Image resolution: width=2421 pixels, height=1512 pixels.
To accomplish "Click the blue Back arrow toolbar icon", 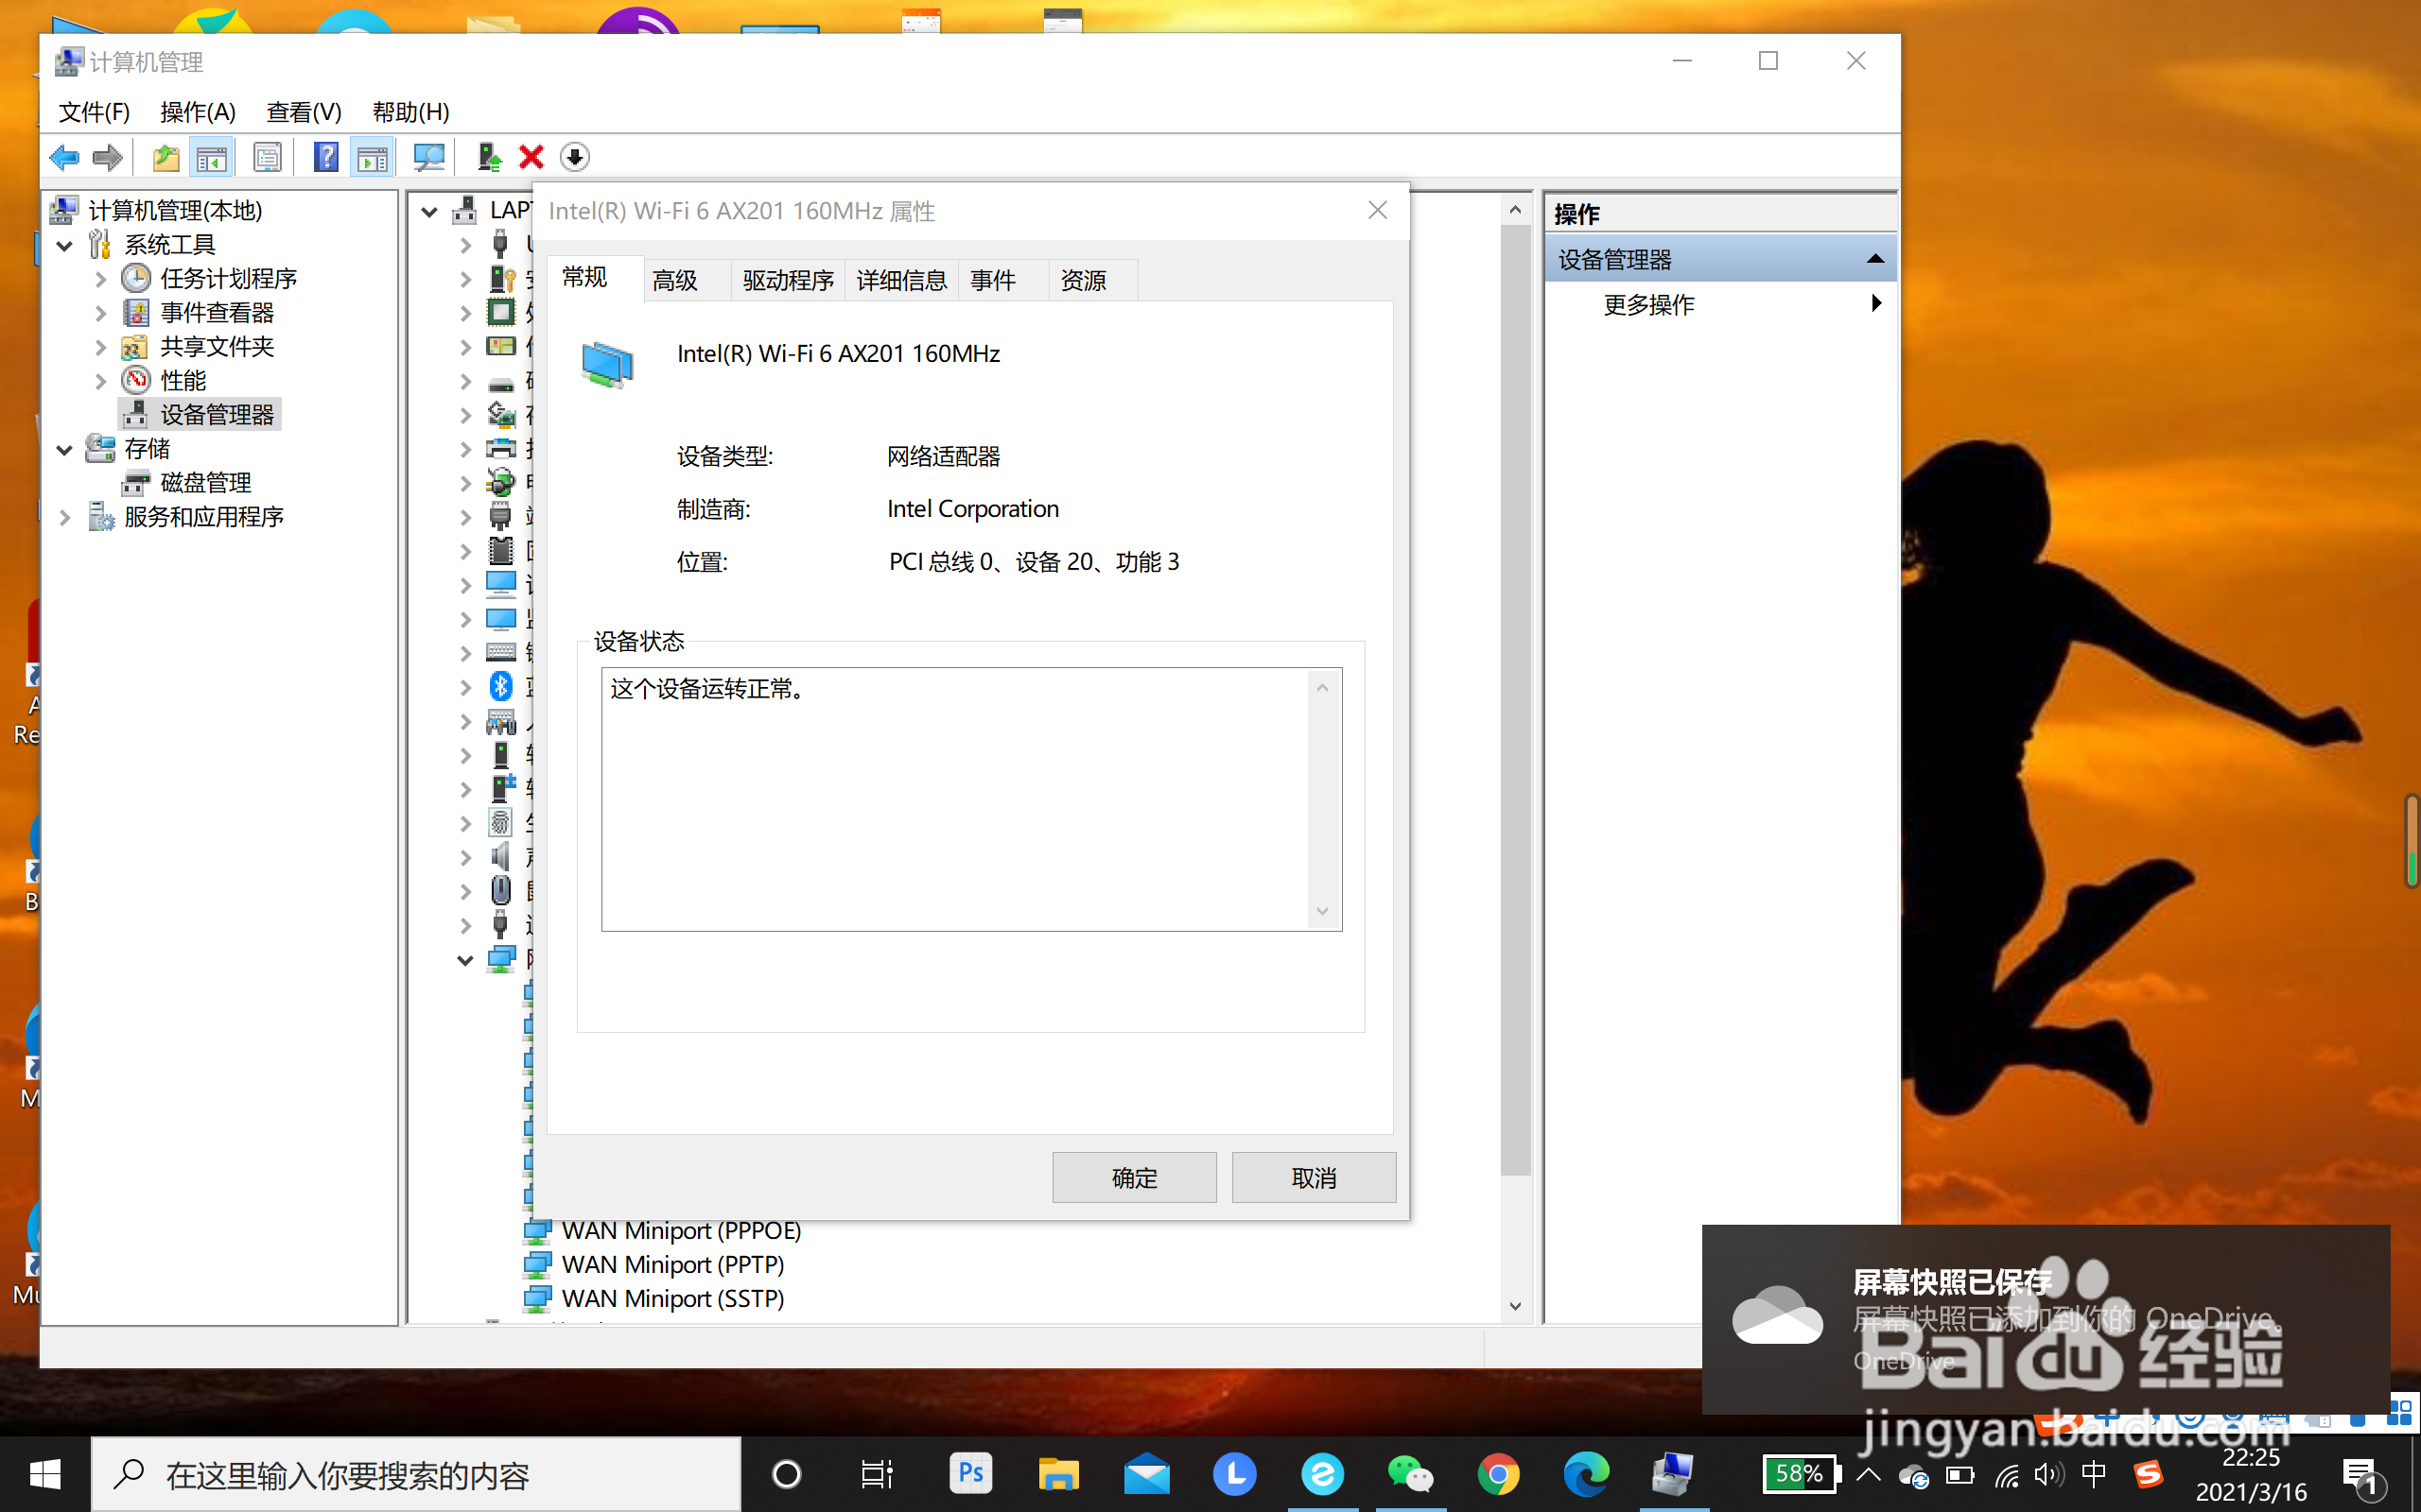I will [64, 157].
